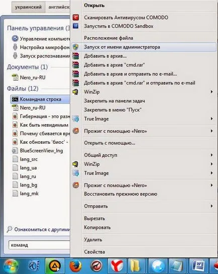Expand the first True Image submenu arrow

coord(211,119)
